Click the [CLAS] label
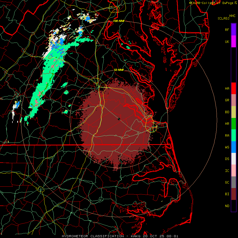This screenshot has height=238, width=238. pos(223,18)
